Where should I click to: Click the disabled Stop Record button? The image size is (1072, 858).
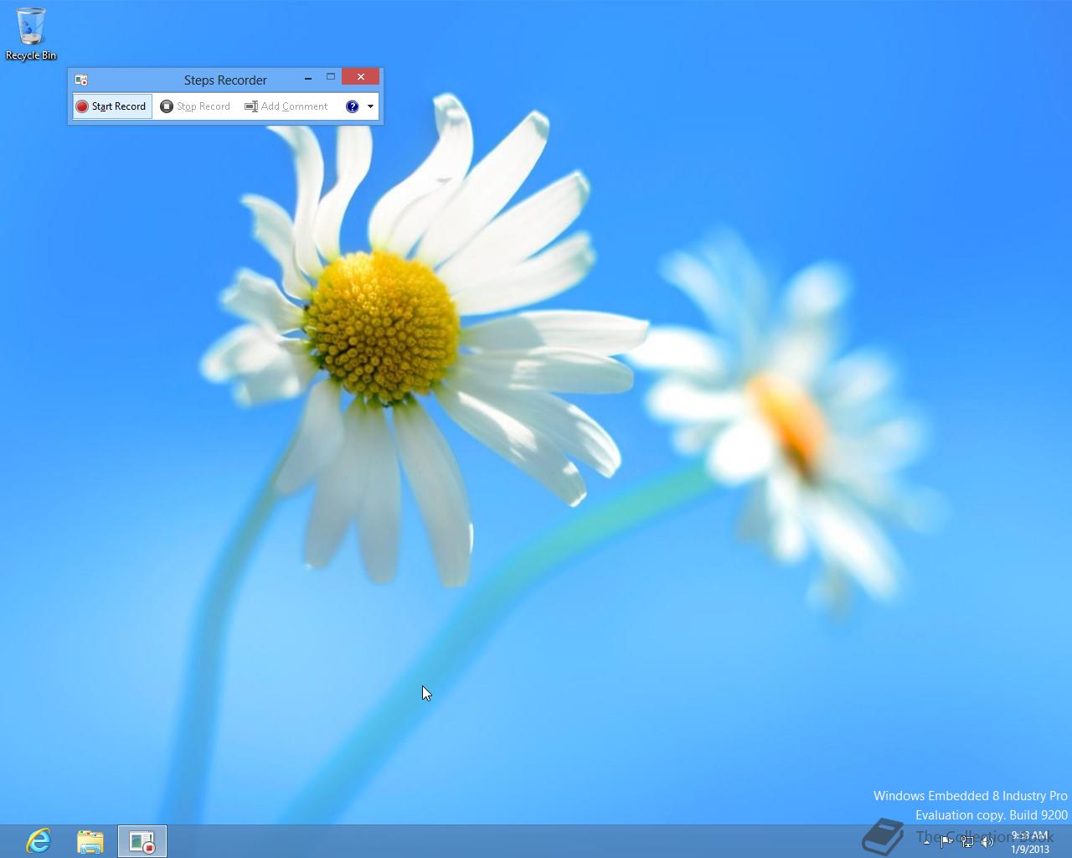click(195, 106)
